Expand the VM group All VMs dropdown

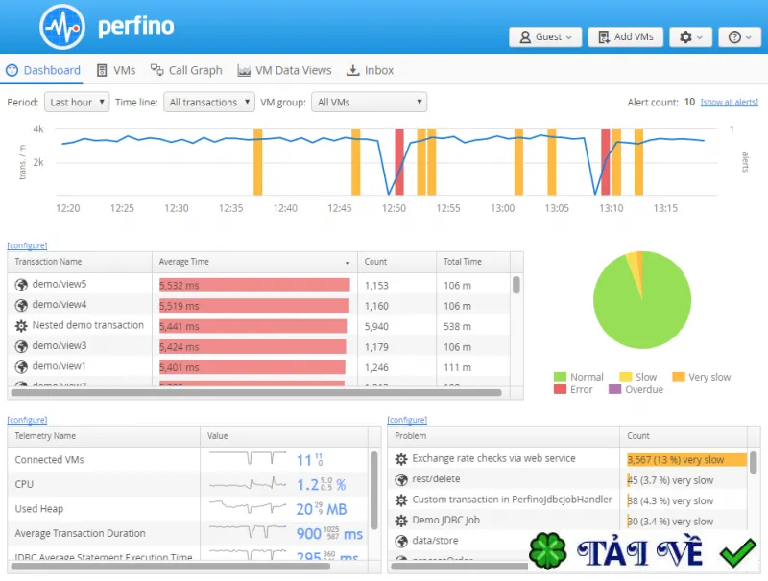tap(369, 103)
